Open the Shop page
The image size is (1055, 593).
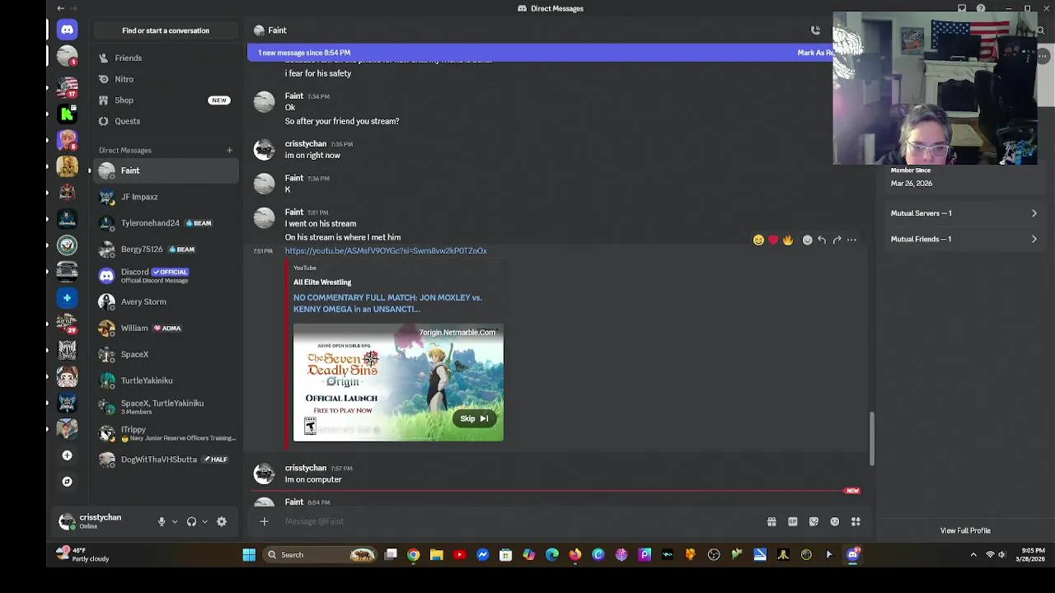point(166,100)
